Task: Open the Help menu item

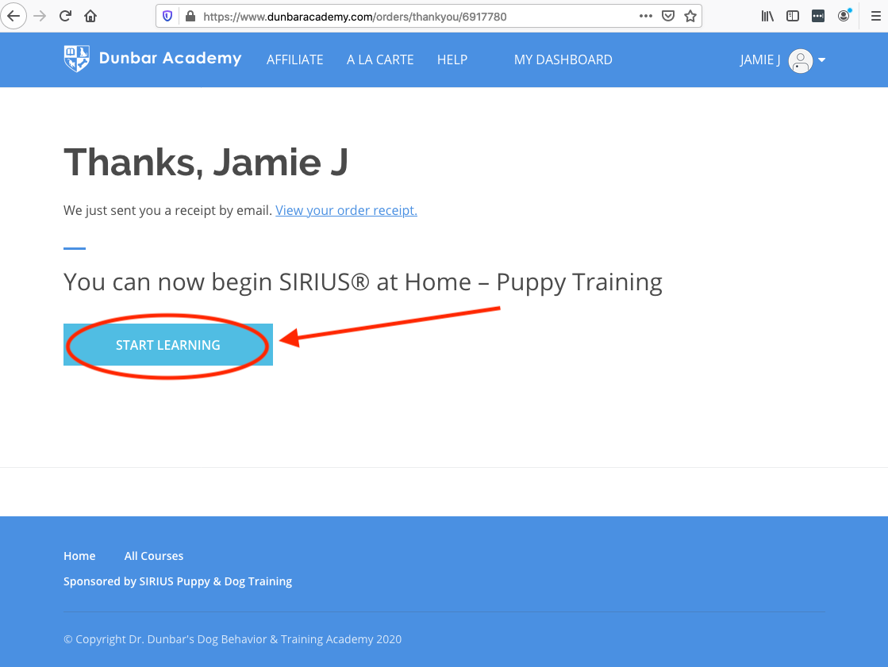Action: (452, 59)
